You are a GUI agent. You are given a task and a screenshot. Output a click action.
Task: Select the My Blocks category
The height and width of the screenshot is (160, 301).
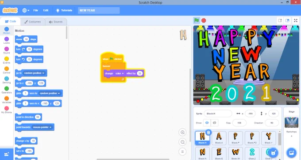click(7, 110)
